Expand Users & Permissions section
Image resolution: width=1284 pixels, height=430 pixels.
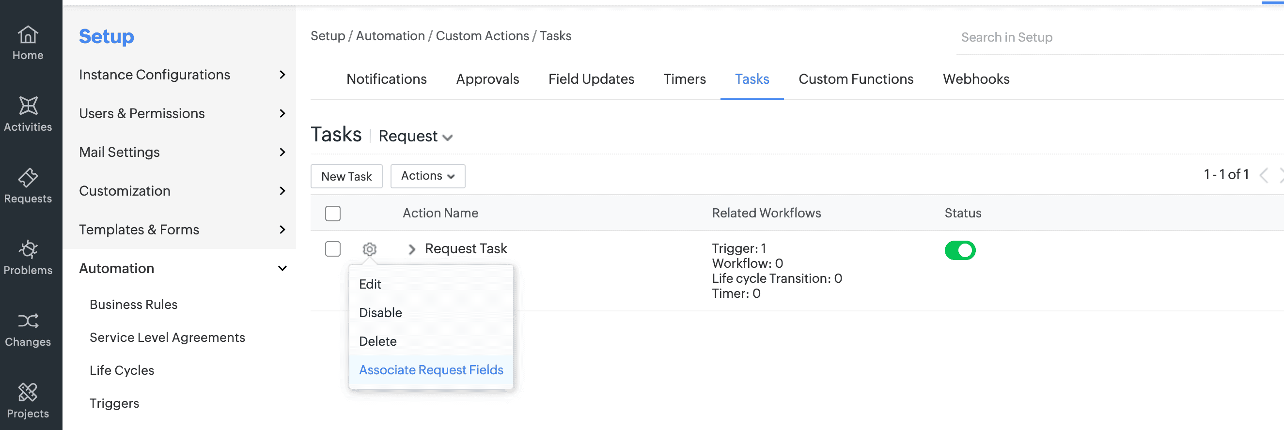182,114
